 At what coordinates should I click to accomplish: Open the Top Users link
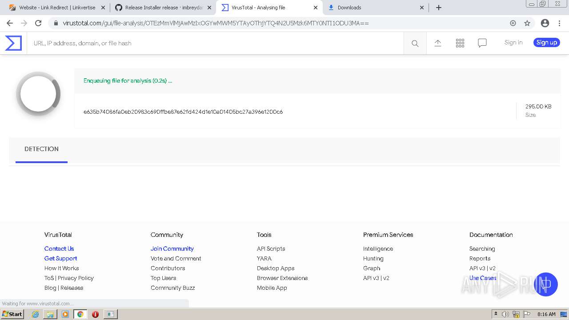(163, 278)
